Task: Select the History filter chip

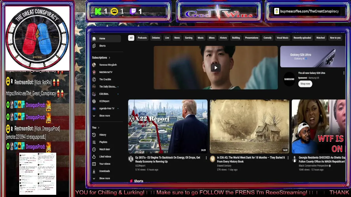Action: 223,38
